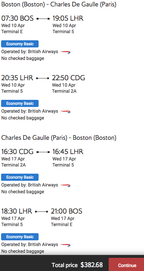The width and height of the screenshot is (144, 271).
Task: Select Economy Basic badge on 07:30 BOS flight
Action: point(20,44)
